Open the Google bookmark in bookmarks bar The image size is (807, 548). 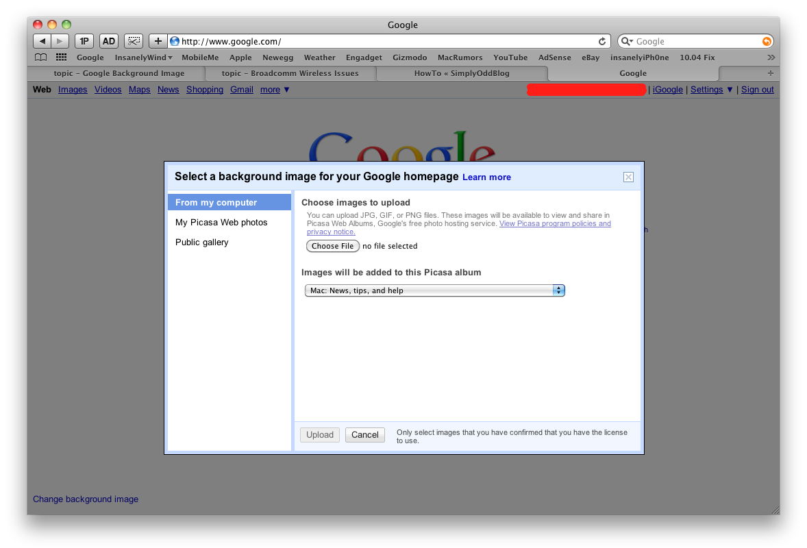pos(90,57)
